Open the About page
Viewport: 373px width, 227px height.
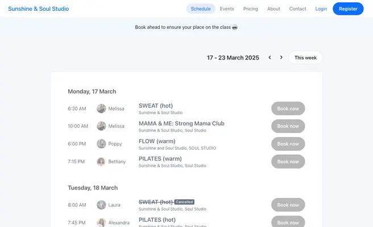coord(273,9)
